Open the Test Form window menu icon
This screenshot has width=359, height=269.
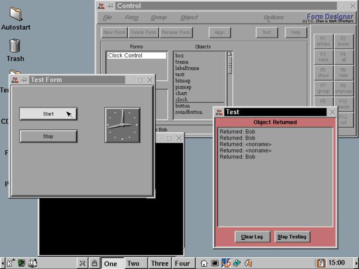pos(15,80)
